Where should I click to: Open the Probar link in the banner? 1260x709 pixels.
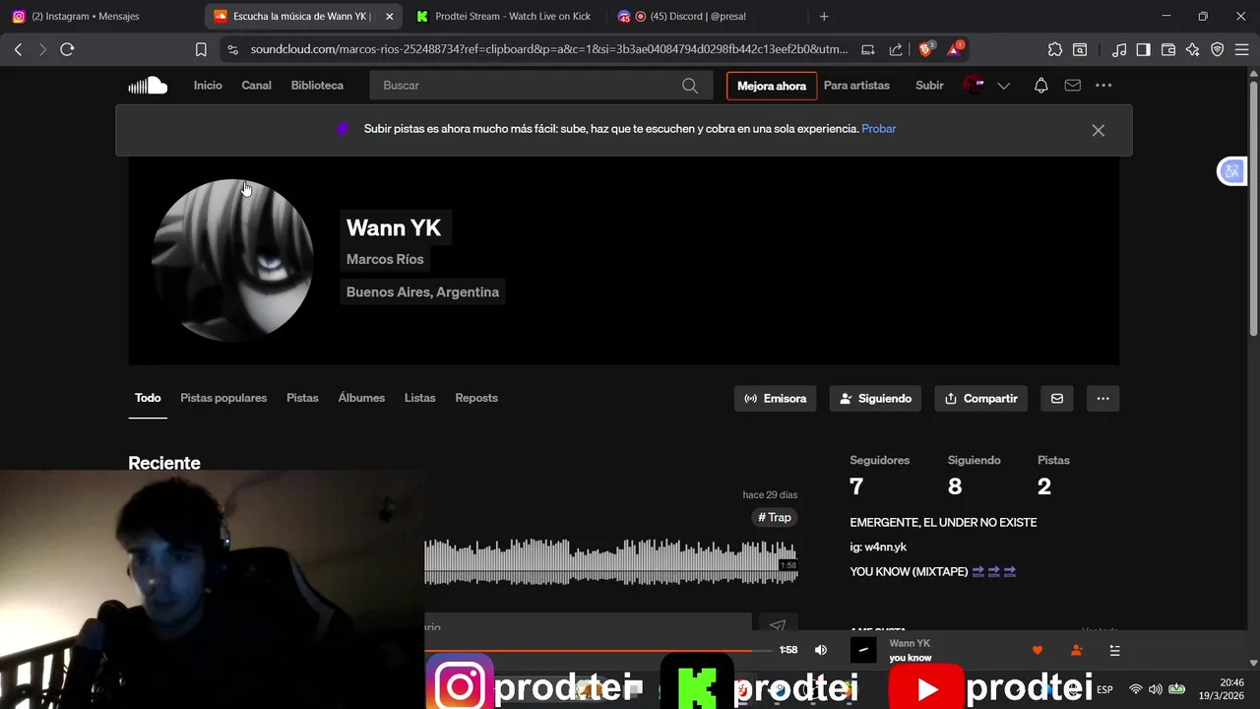coord(878,129)
